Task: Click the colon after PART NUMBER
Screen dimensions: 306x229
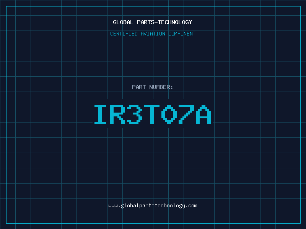Action: pyautogui.click(x=172, y=87)
